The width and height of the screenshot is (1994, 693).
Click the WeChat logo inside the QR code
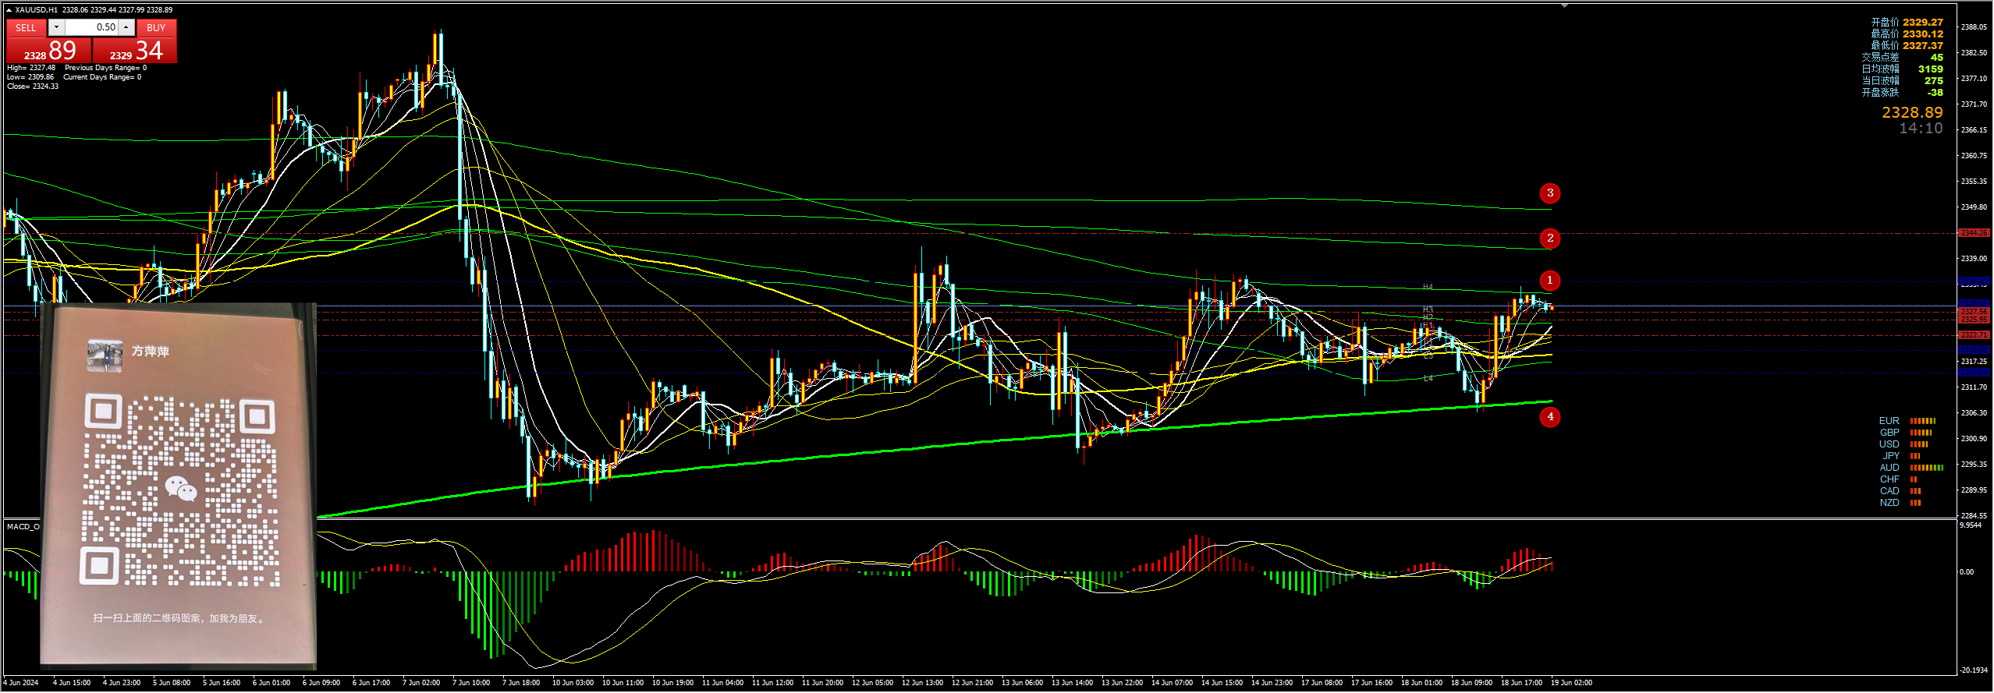point(181,490)
